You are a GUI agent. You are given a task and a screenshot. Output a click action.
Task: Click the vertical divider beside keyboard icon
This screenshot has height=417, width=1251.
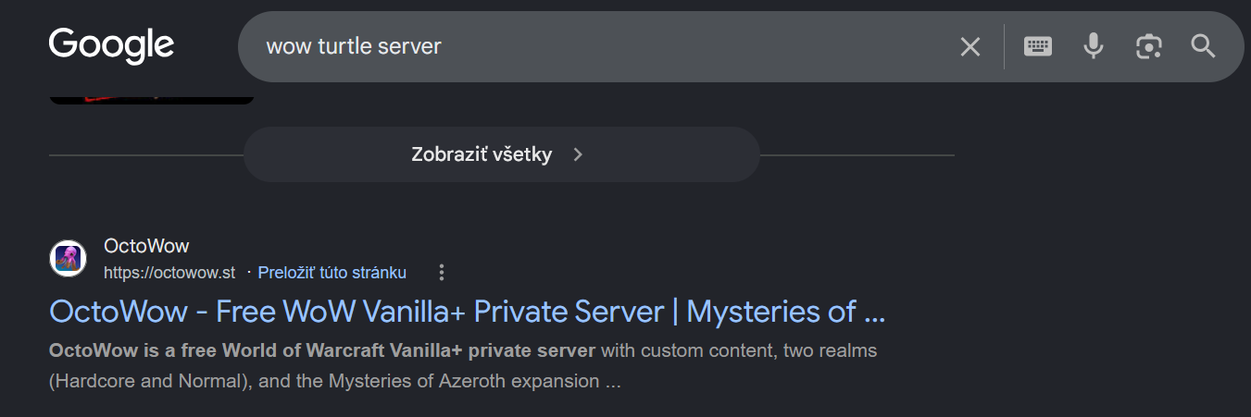(1004, 46)
